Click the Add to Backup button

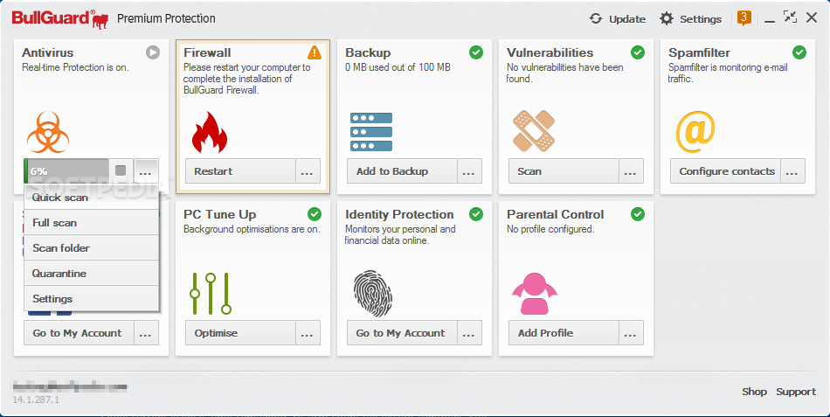tap(402, 170)
